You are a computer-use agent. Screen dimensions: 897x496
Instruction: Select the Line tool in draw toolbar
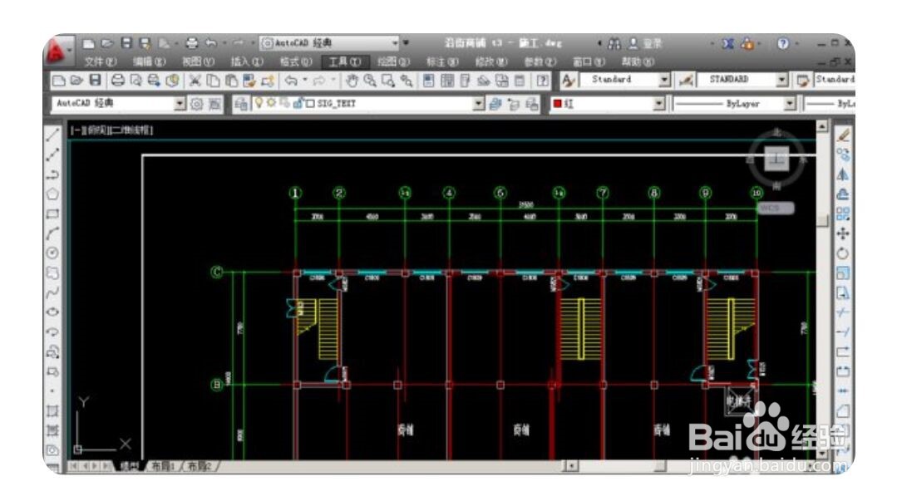[x=52, y=135]
